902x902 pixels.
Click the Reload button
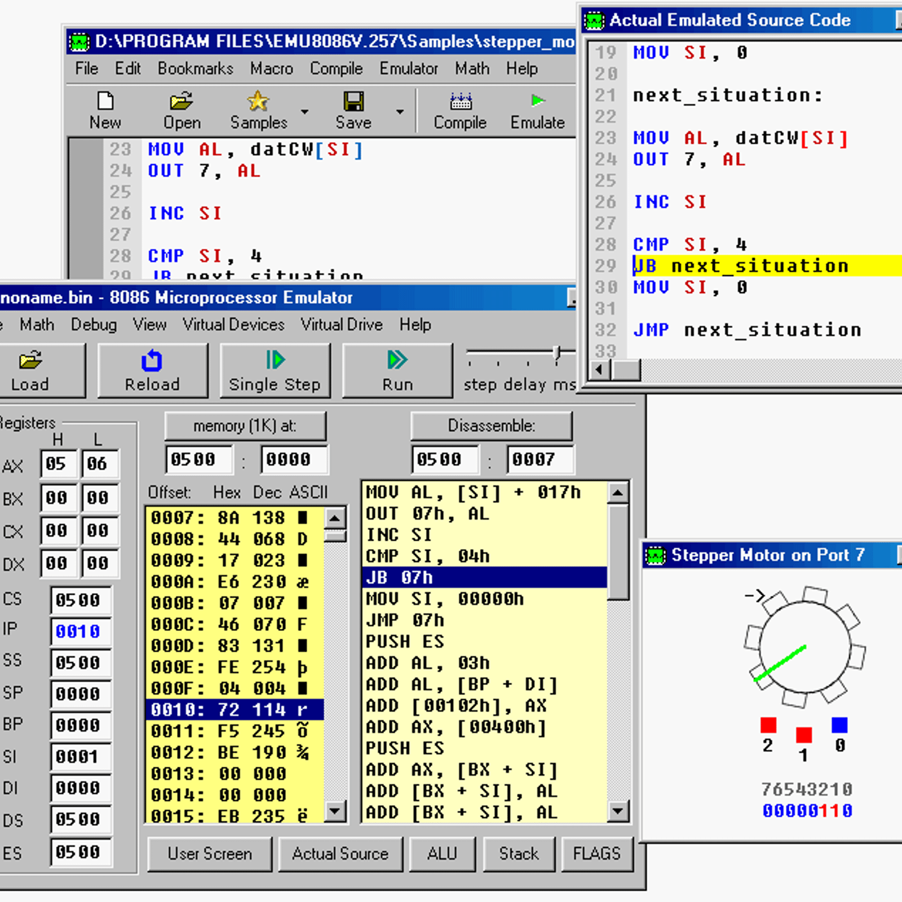152,371
